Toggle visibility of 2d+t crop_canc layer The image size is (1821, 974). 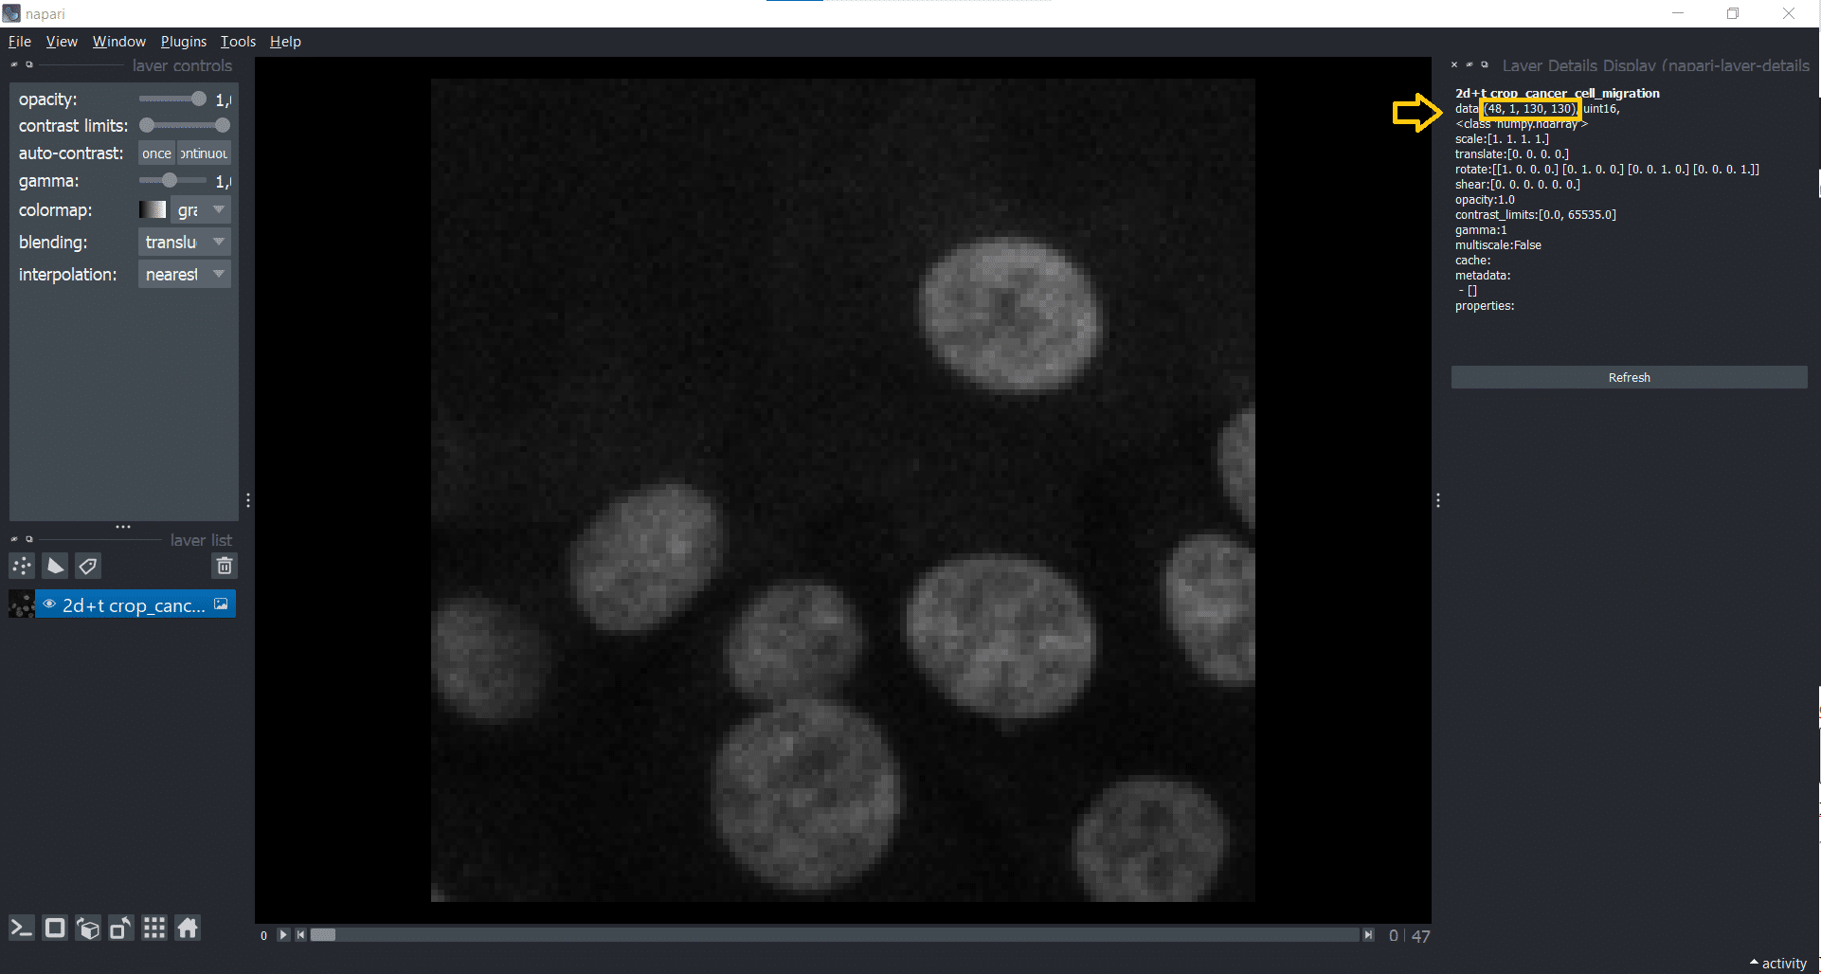point(49,604)
